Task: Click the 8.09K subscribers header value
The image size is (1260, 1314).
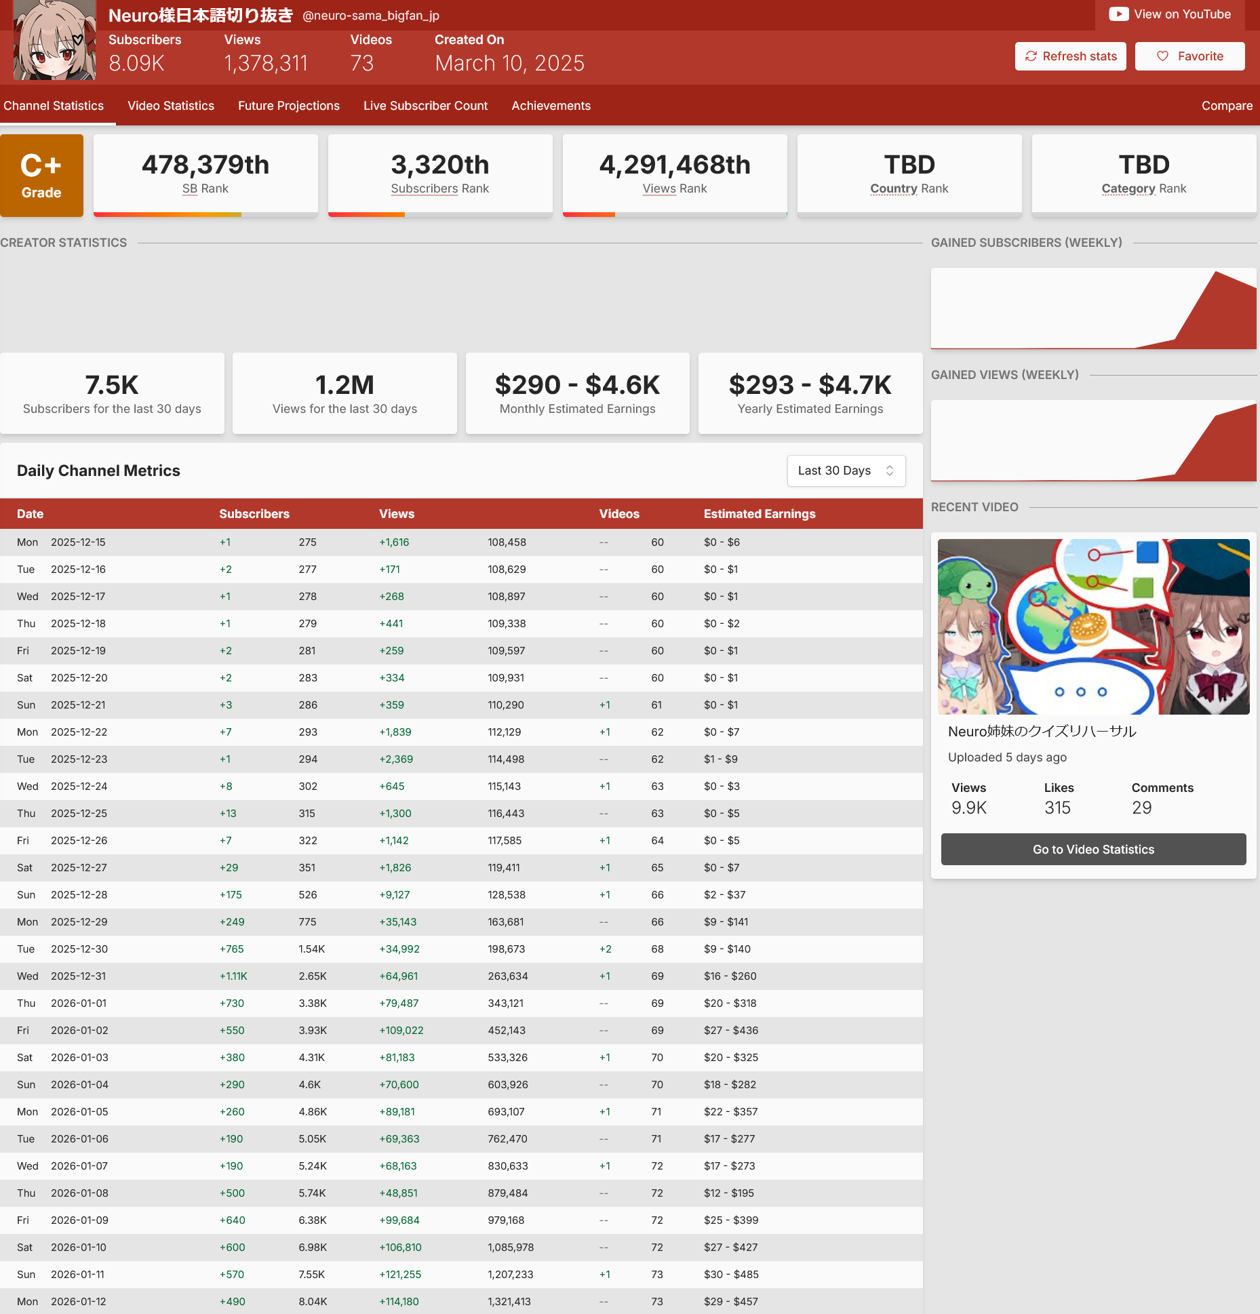Action: point(136,63)
